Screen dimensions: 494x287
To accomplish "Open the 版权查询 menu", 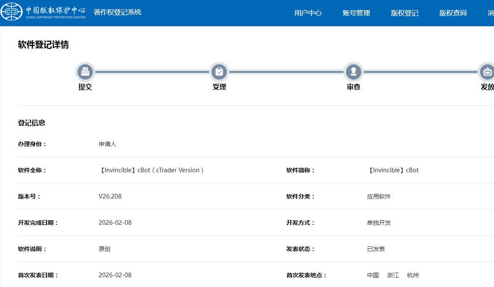I will (x=453, y=13).
